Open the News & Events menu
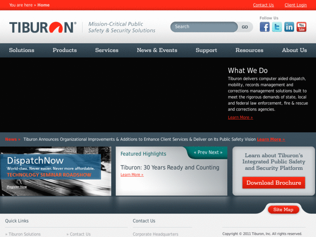The image size is (316, 237). pos(157,50)
